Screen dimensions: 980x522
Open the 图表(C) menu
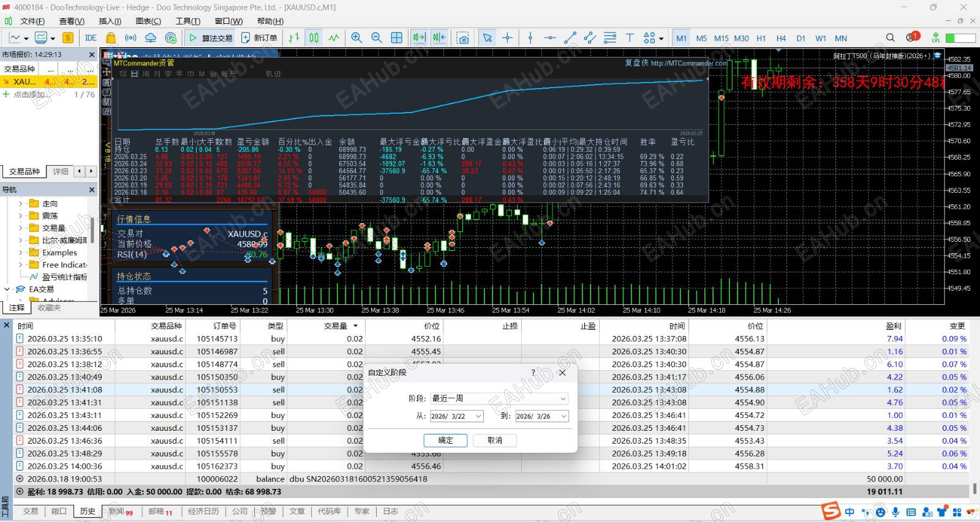pos(148,21)
